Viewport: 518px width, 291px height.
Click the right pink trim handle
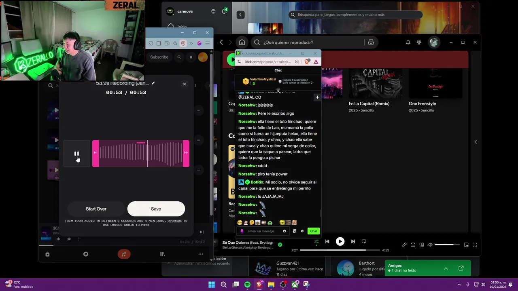(x=186, y=153)
